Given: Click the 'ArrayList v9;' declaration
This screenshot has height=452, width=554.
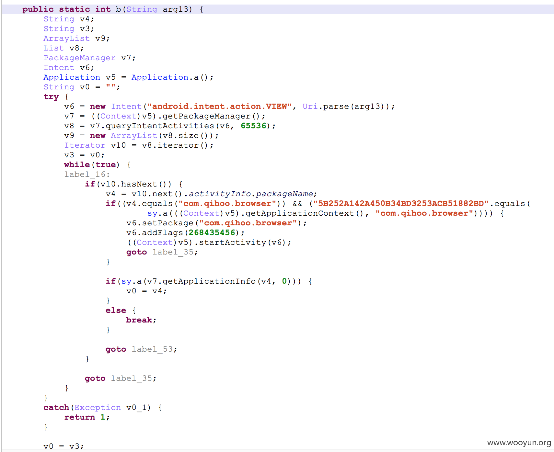Looking at the screenshot, I should pyautogui.click(x=76, y=39).
